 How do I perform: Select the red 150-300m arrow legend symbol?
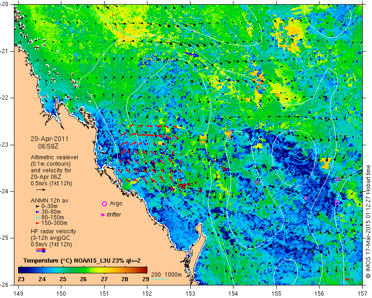click(x=37, y=223)
